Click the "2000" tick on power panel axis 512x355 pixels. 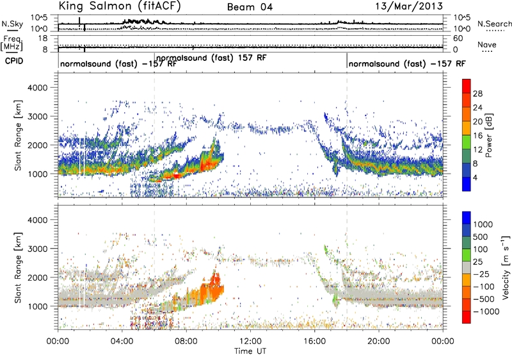coord(37,145)
